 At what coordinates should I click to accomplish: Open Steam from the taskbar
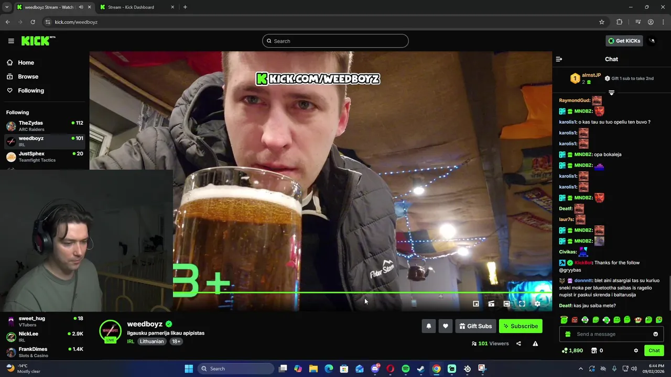coord(421,369)
